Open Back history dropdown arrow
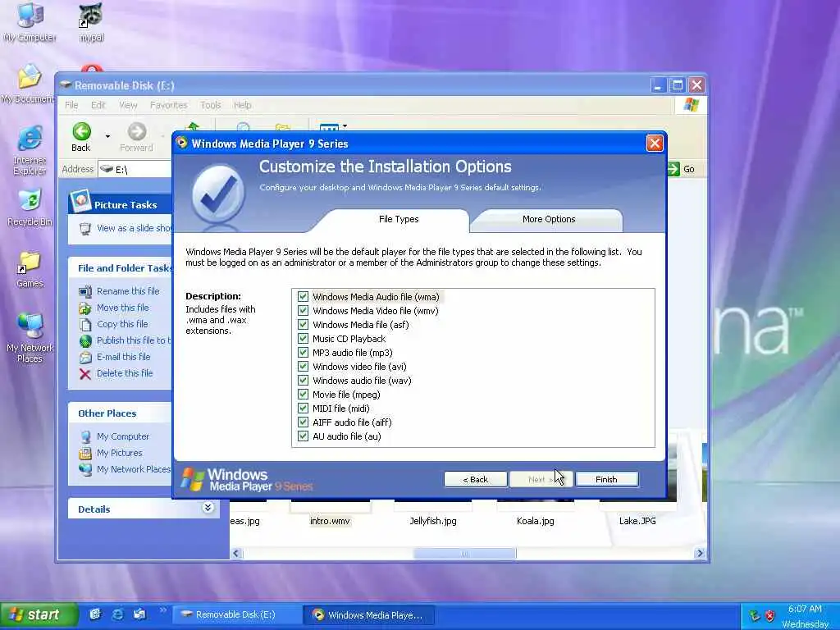The image size is (840, 630). coord(107,137)
